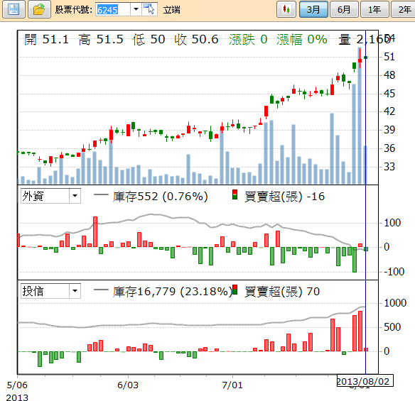The image size is (415, 401).
Task: Toggle the candlestick chart type icon
Action: (x=286, y=9)
